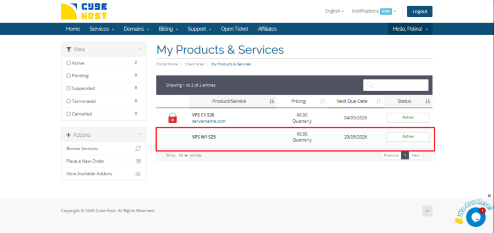Select the Active filter radio button
The width and height of the screenshot is (494, 233).
(69, 63)
